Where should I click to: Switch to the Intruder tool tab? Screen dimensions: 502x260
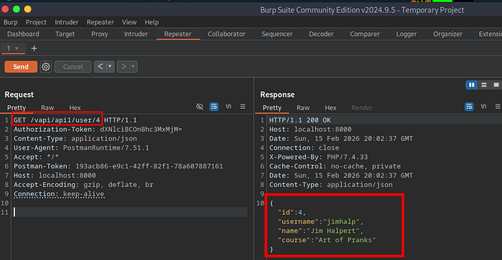pos(136,34)
